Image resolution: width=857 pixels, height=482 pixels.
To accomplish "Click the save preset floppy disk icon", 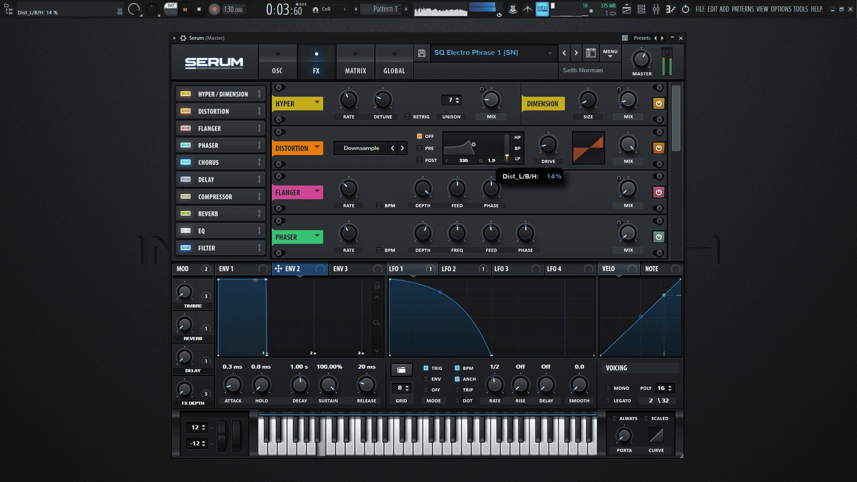I will coord(421,53).
